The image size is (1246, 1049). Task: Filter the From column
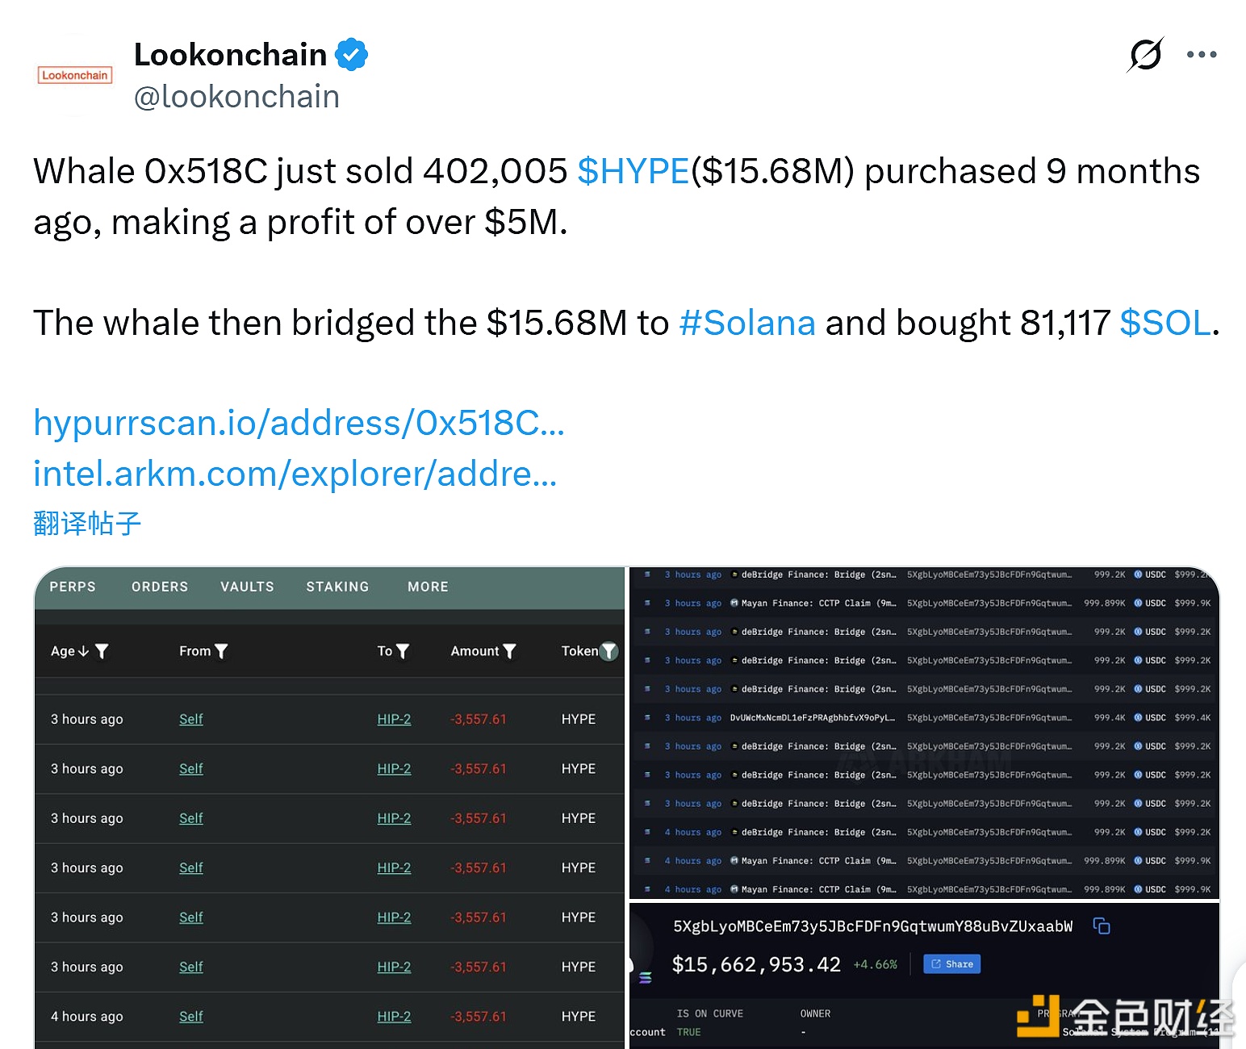(x=222, y=651)
